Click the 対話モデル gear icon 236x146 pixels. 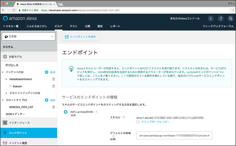5,57
